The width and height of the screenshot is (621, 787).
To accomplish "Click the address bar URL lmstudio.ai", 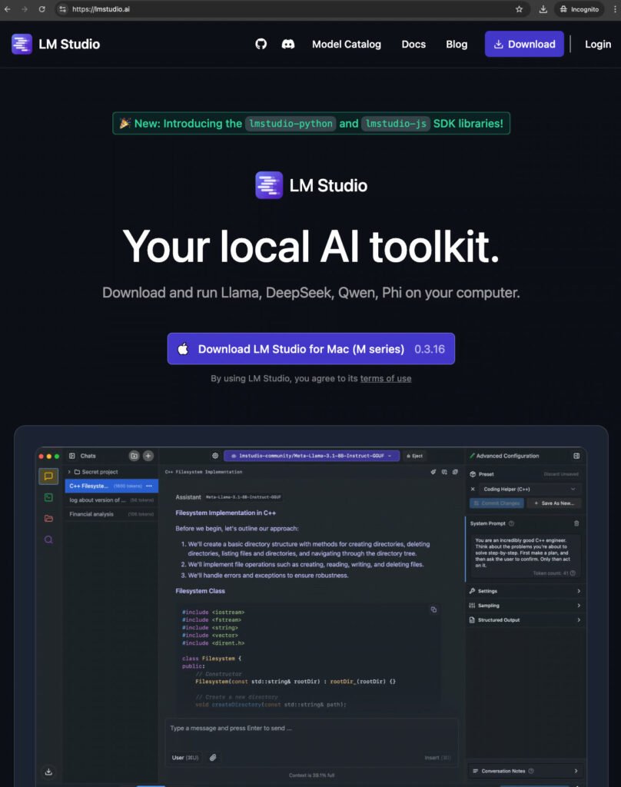I will point(101,9).
